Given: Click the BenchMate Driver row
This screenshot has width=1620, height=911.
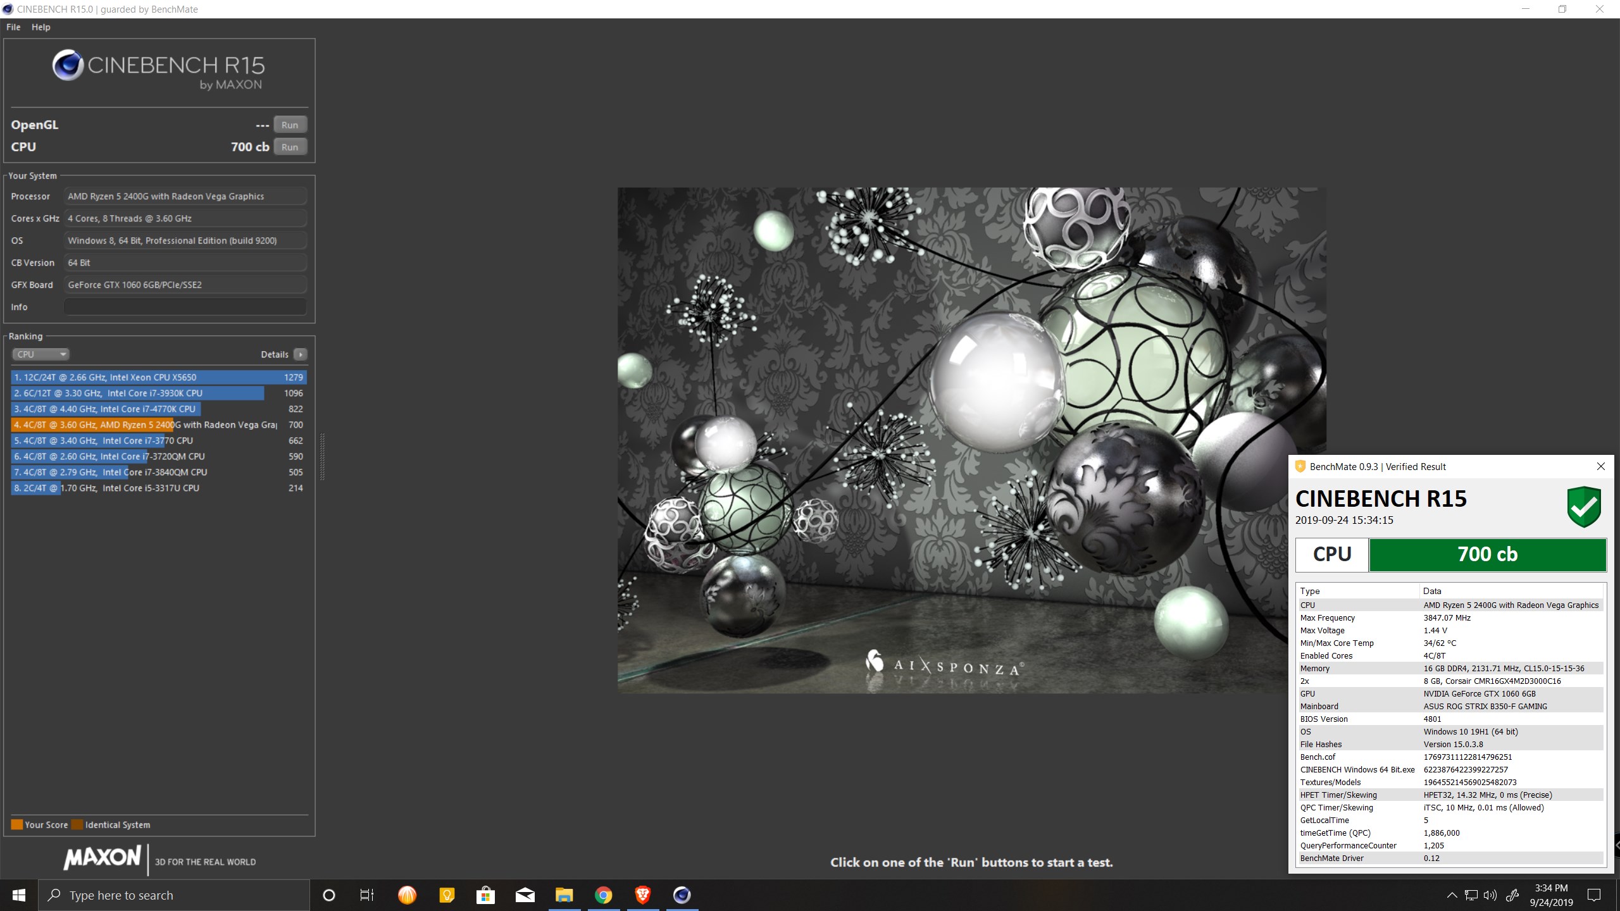Looking at the screenshot, I should pos(1450,858).
